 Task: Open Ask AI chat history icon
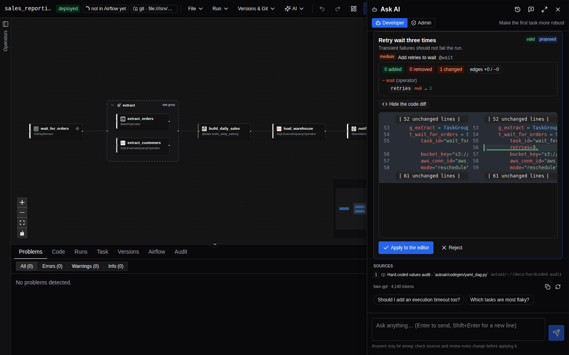(x=518, y=9)
